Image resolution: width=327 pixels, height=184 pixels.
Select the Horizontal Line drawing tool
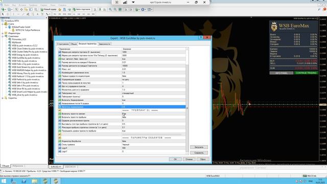pyautogui.click(x=18, y=14)
